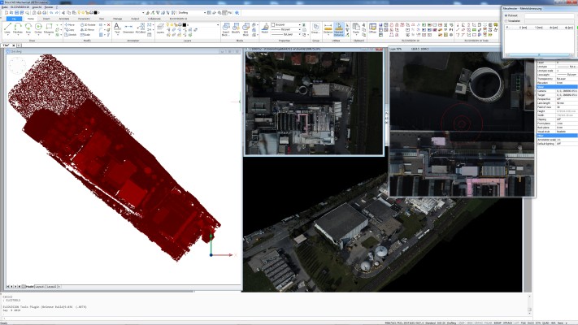Click the Undo arrow in quick access toolbar
The image size is (578, 325).
coord(51,12)
